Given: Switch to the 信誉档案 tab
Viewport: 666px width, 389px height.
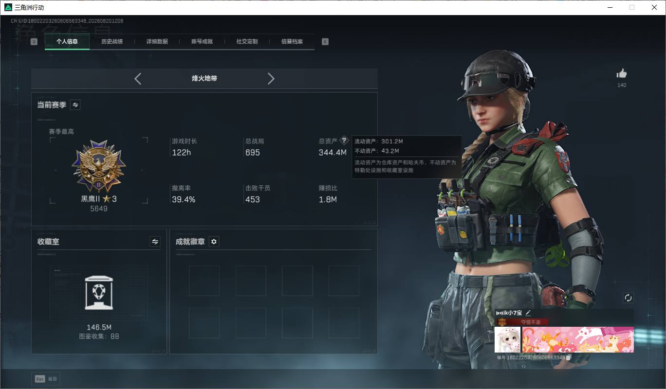Looking at the screenshot, I should click(292, 42).
